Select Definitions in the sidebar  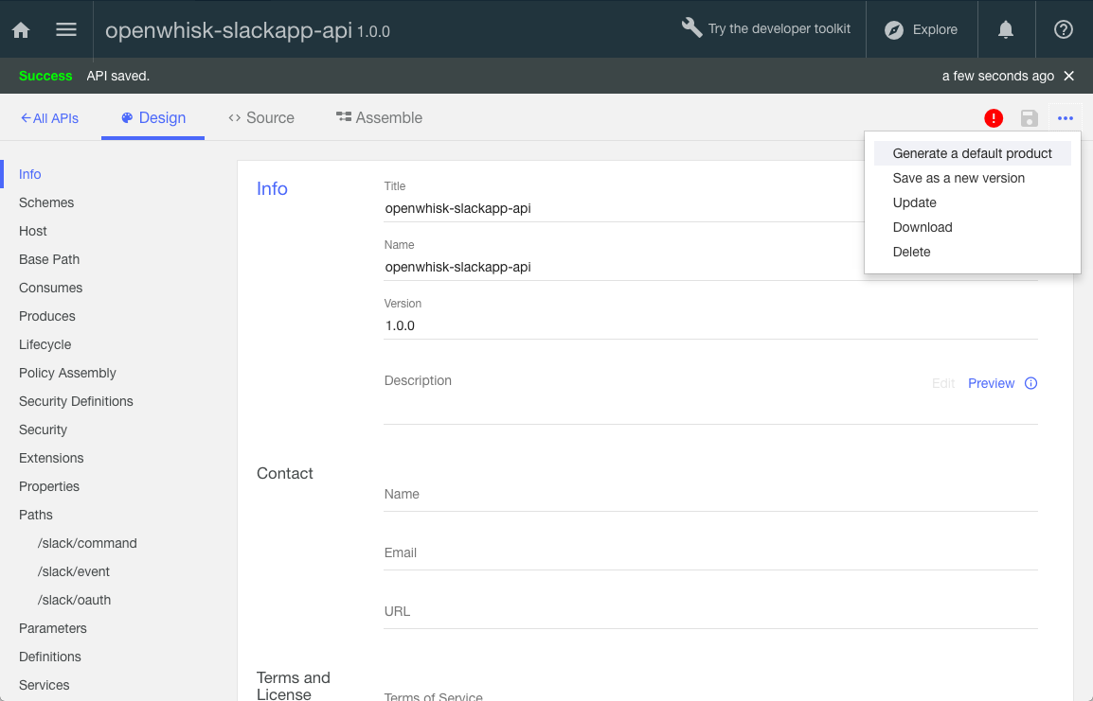tap(49, 657)
